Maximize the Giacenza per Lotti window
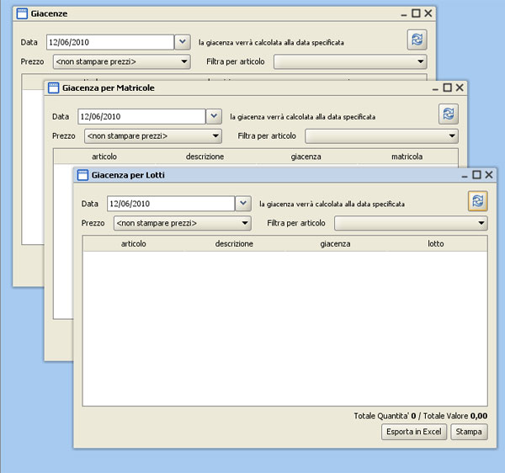 [476, 175]
